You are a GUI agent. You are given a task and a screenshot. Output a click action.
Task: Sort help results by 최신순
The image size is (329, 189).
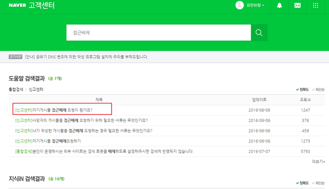(318, 89)
